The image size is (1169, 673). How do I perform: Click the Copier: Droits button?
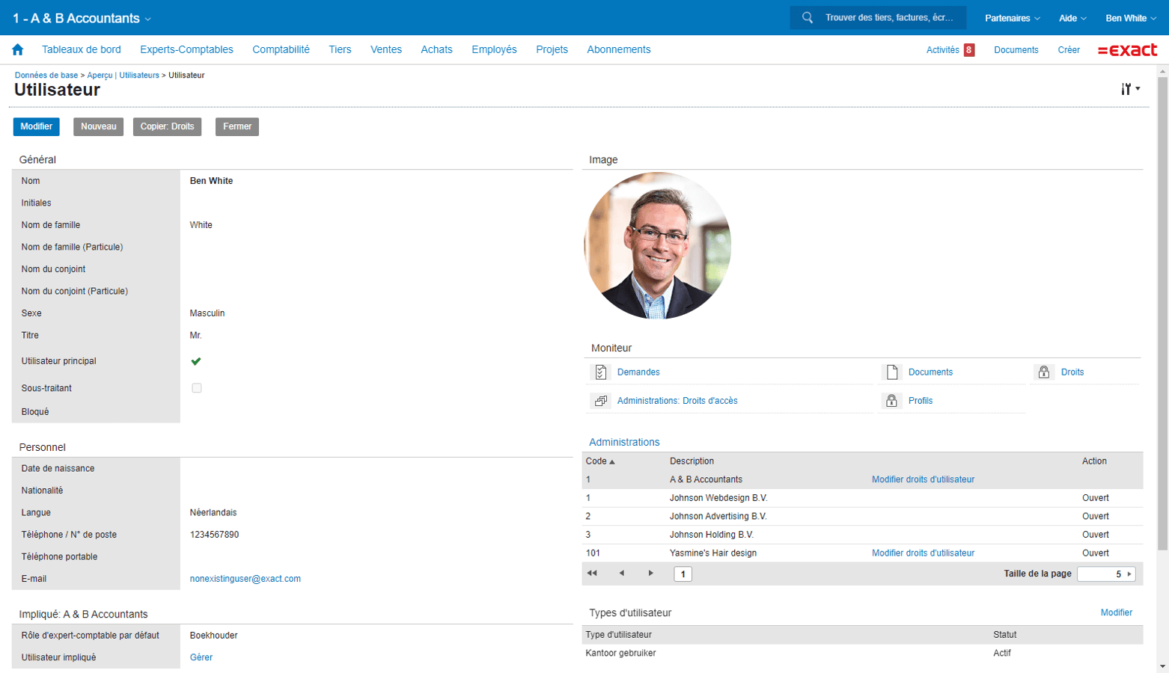tap(167, 126)
